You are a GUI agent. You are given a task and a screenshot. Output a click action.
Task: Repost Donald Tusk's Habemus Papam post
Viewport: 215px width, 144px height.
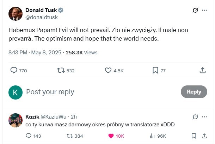pos(61,71)
